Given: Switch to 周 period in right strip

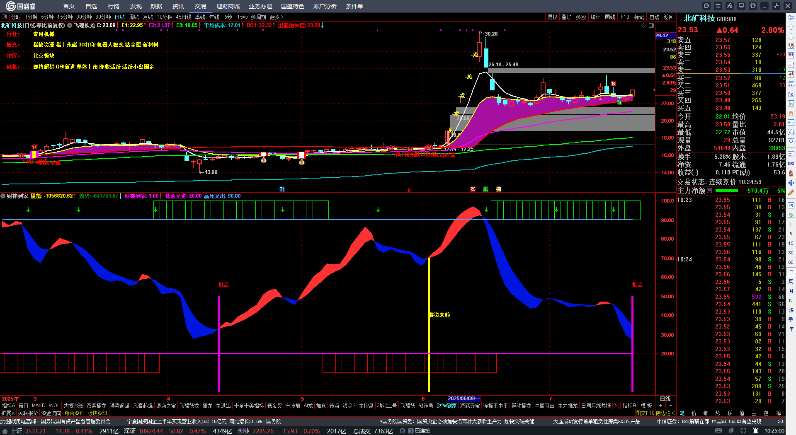Looking at the screenshot, I should tap(791, 282).
